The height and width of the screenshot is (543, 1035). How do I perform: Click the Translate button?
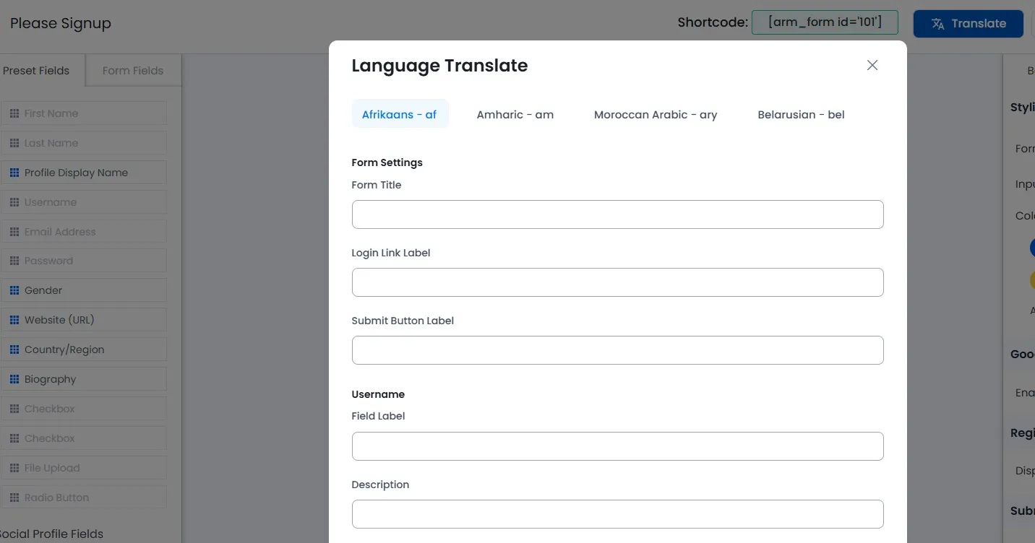[968, 23]
